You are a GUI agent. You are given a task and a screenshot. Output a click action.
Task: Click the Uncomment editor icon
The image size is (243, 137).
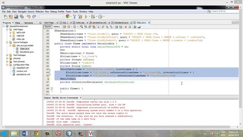(x=139, y=27)
